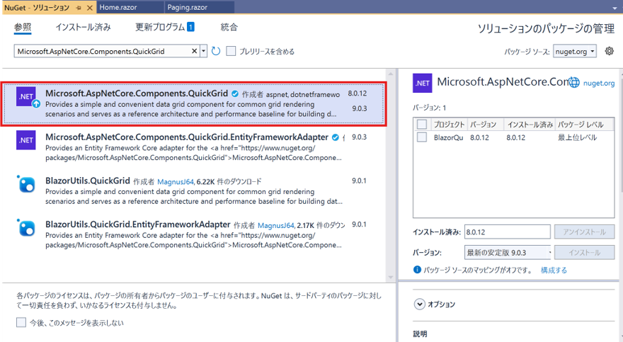Open version selection dropdown
This screenshot has height=342, width=623.
508,252
